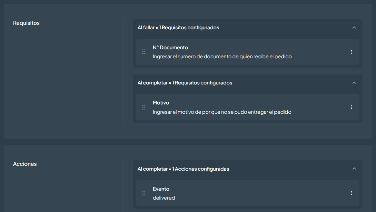The width and height of the screenshot is (376, 212).
Task: Select the Requisitos section label
Action: pyautogui.click(x=26, y=23)
